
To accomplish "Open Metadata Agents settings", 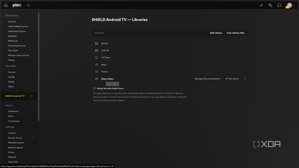I will (16, 143).
